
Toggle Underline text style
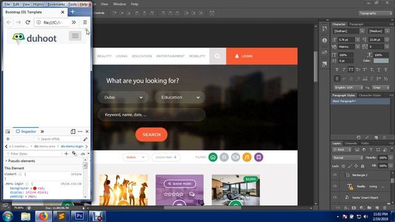click(378, 70)
